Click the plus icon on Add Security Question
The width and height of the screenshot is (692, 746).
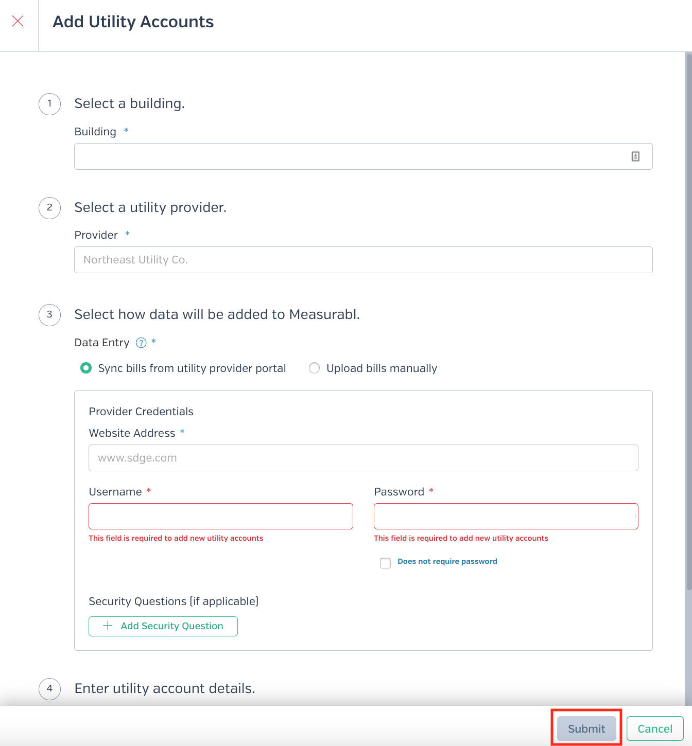click(108, 626)
